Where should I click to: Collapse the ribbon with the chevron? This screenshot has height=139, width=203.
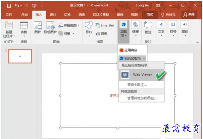[x=197, y=42]
